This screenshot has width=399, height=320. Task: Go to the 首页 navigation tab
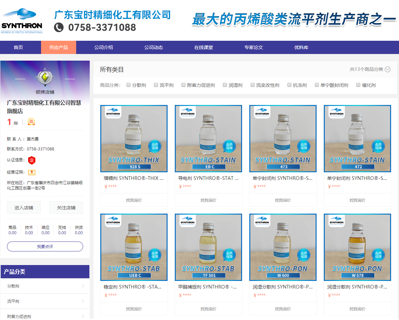tap(18, 47)
